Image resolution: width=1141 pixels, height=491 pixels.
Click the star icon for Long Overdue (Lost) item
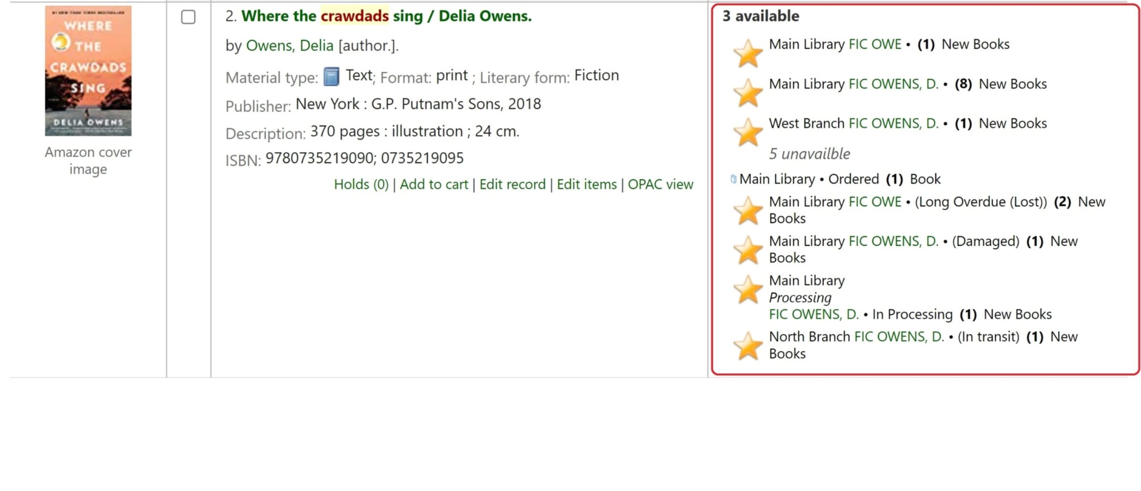748,211
